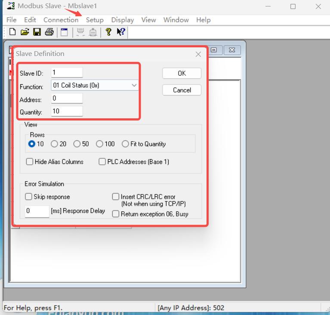The width and height of the screenshot is (330, 315).
Task: Choose the Fit to Quantity option
Action: 126,144
